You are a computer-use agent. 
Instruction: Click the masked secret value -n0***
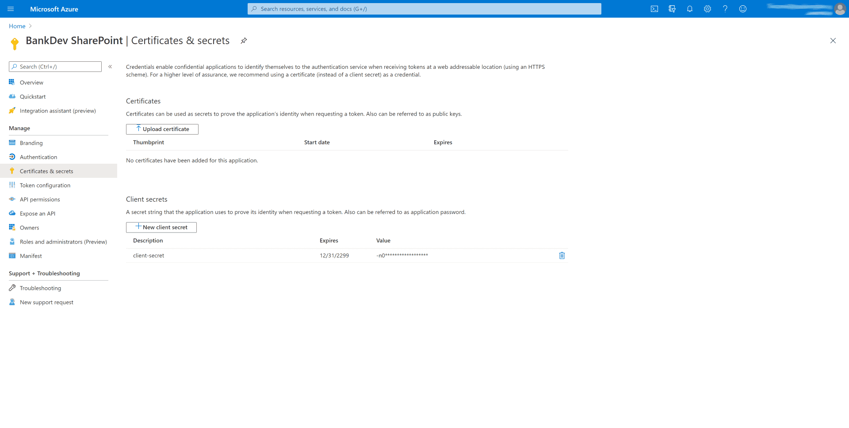click(402, 255)
